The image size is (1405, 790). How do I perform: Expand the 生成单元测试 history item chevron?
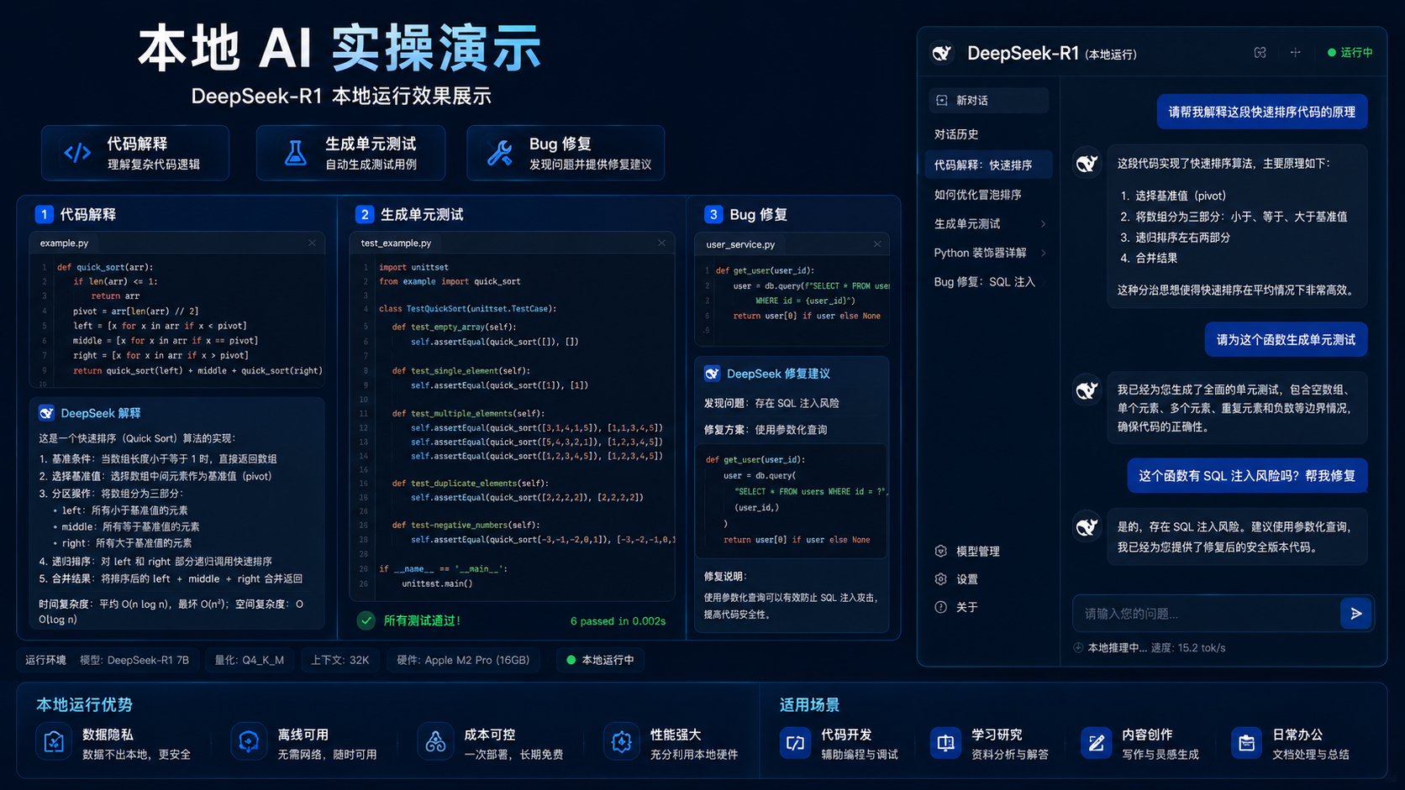pyautogui.click(x=1043, y=223)
